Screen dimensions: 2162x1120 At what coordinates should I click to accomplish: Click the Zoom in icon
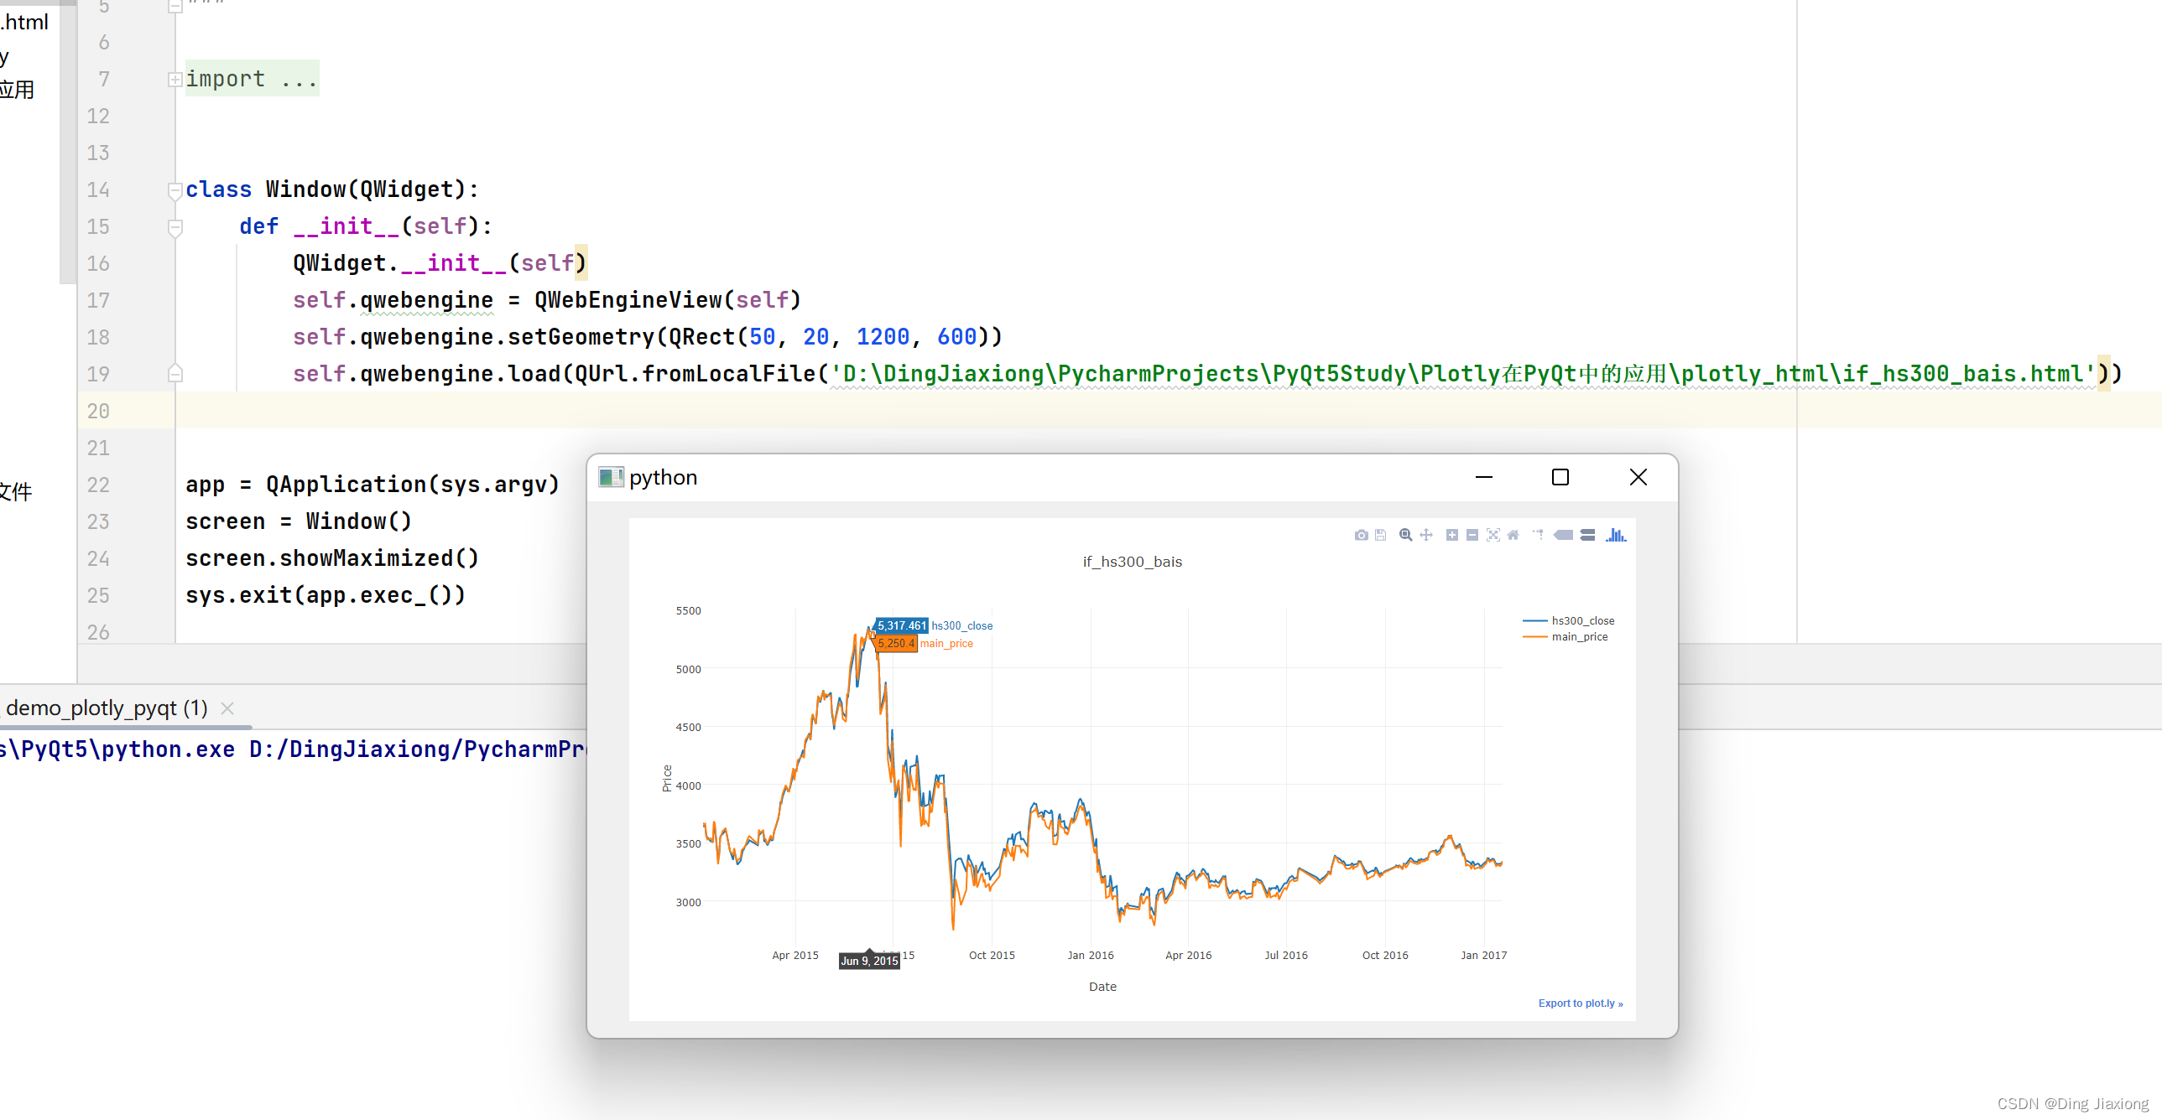click(1453, 535)
